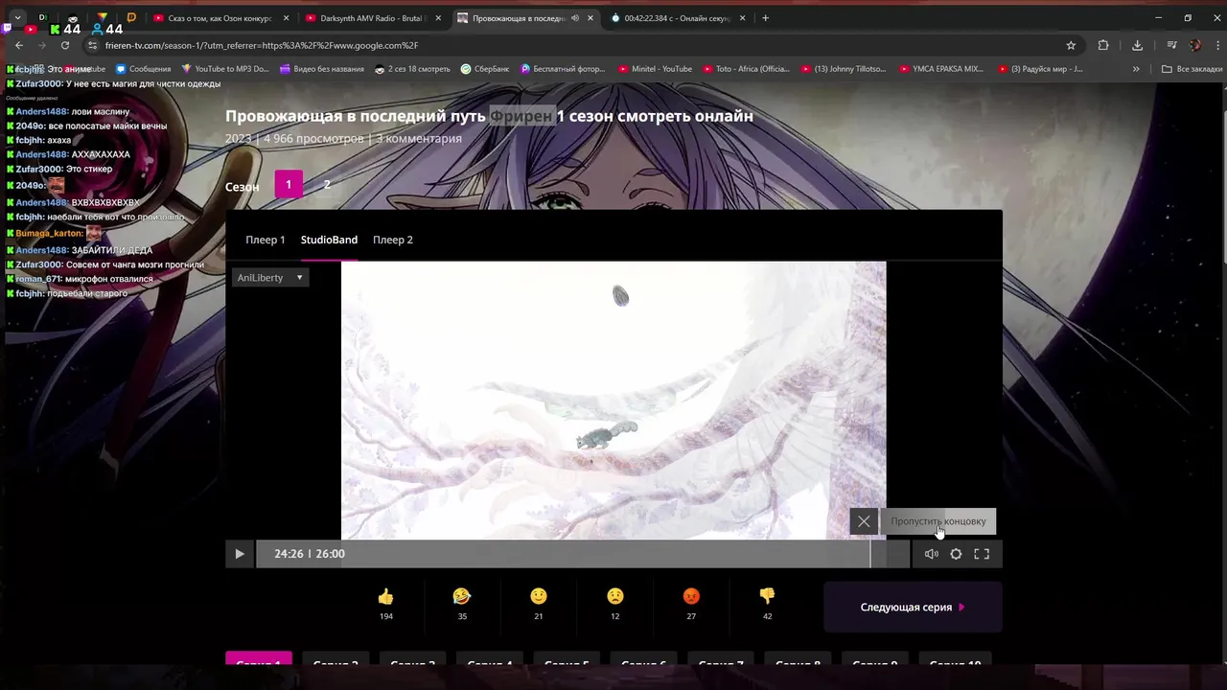Open the '(13) Johnny Tillotso...' bookmark
This screenshot has width=1227, height=690.
[x=845, y=69]
